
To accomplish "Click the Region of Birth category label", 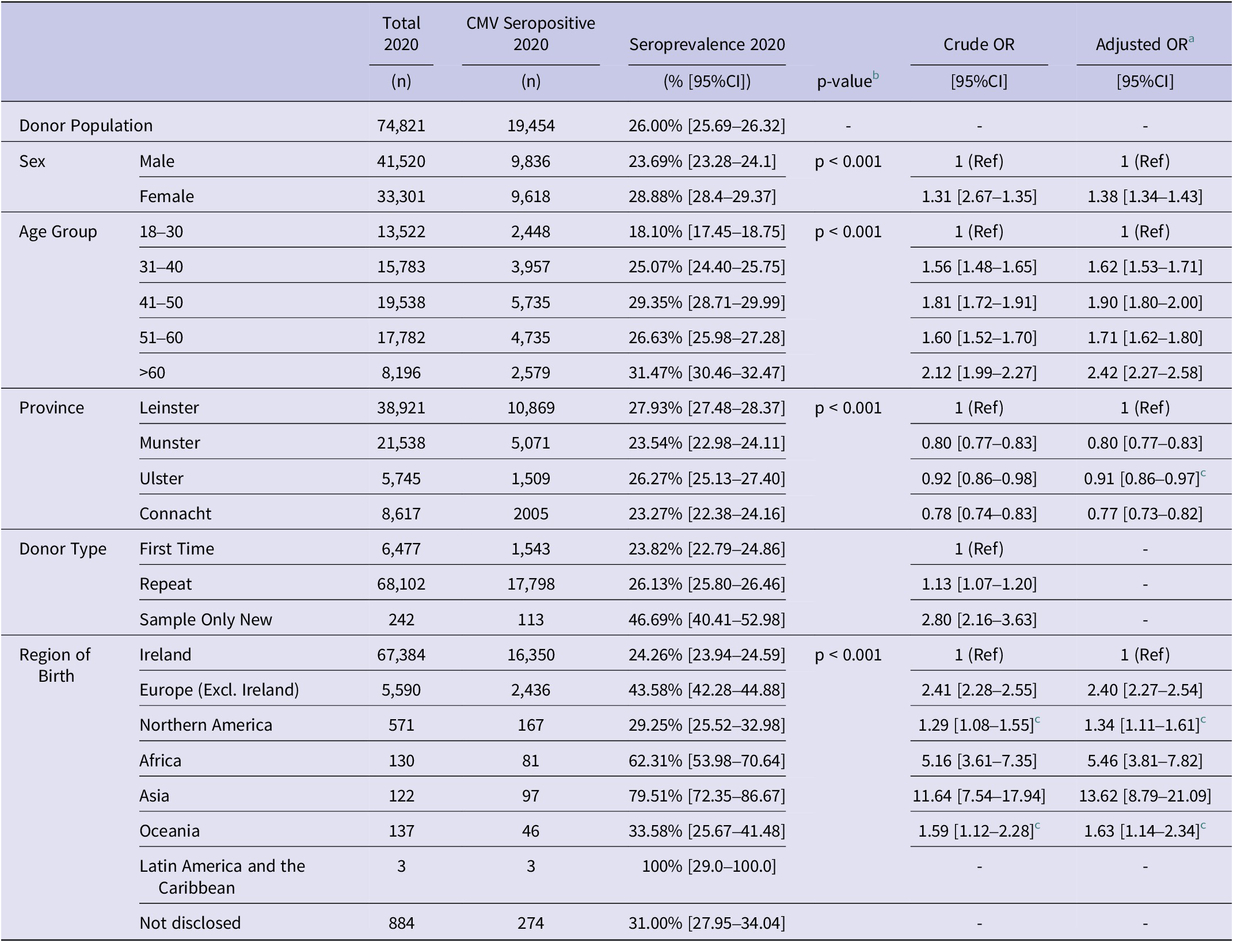I will 55,665.
